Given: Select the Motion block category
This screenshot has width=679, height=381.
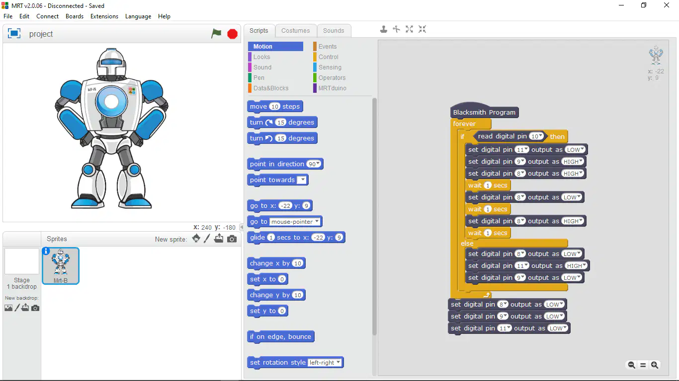Looking at the screenshot, I should 275,47.
